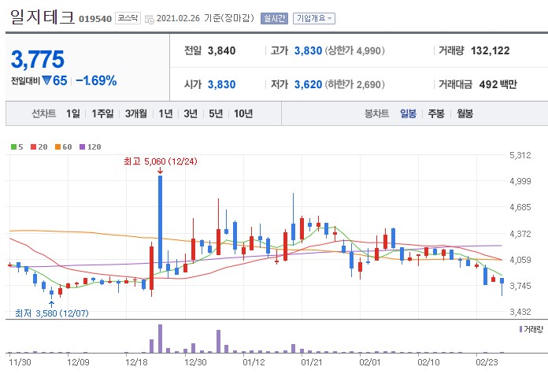Click the 12/30 date axis label
This screenshot has width=548, height=374.
pos(195,362)
